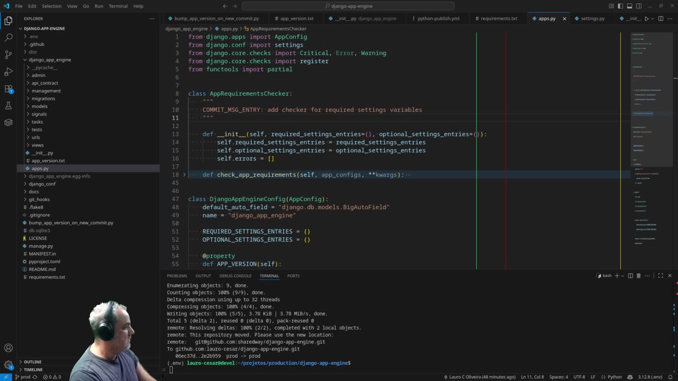Open the Manage gear icon
This screenshot has height=381, width=678.
pos(8,365)
